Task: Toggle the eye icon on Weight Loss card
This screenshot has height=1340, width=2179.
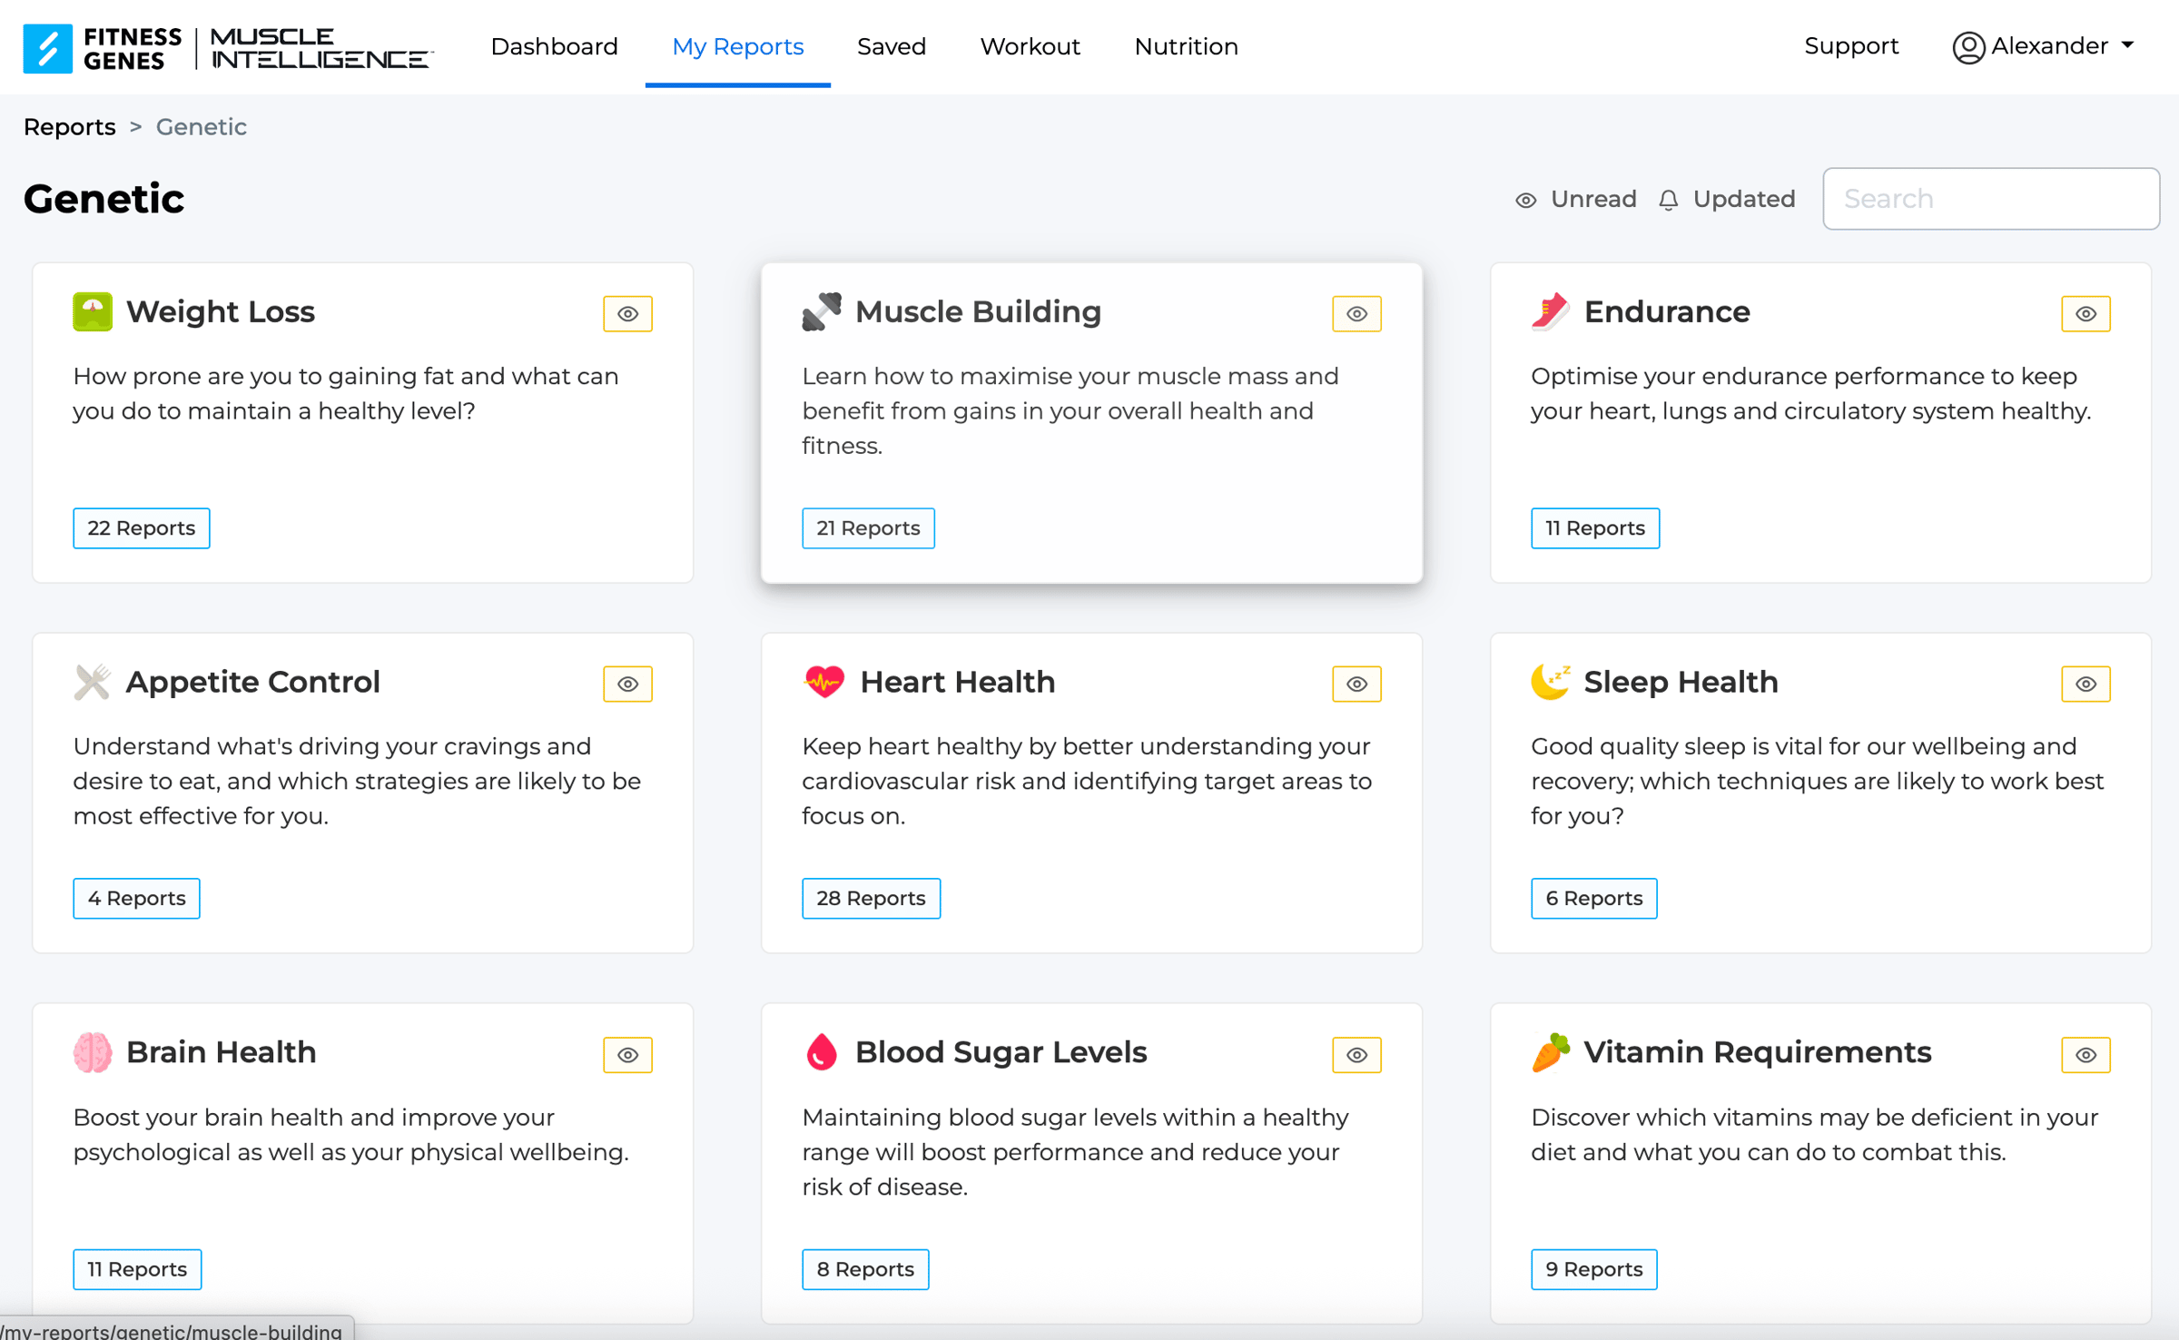Action: (627, 314)
